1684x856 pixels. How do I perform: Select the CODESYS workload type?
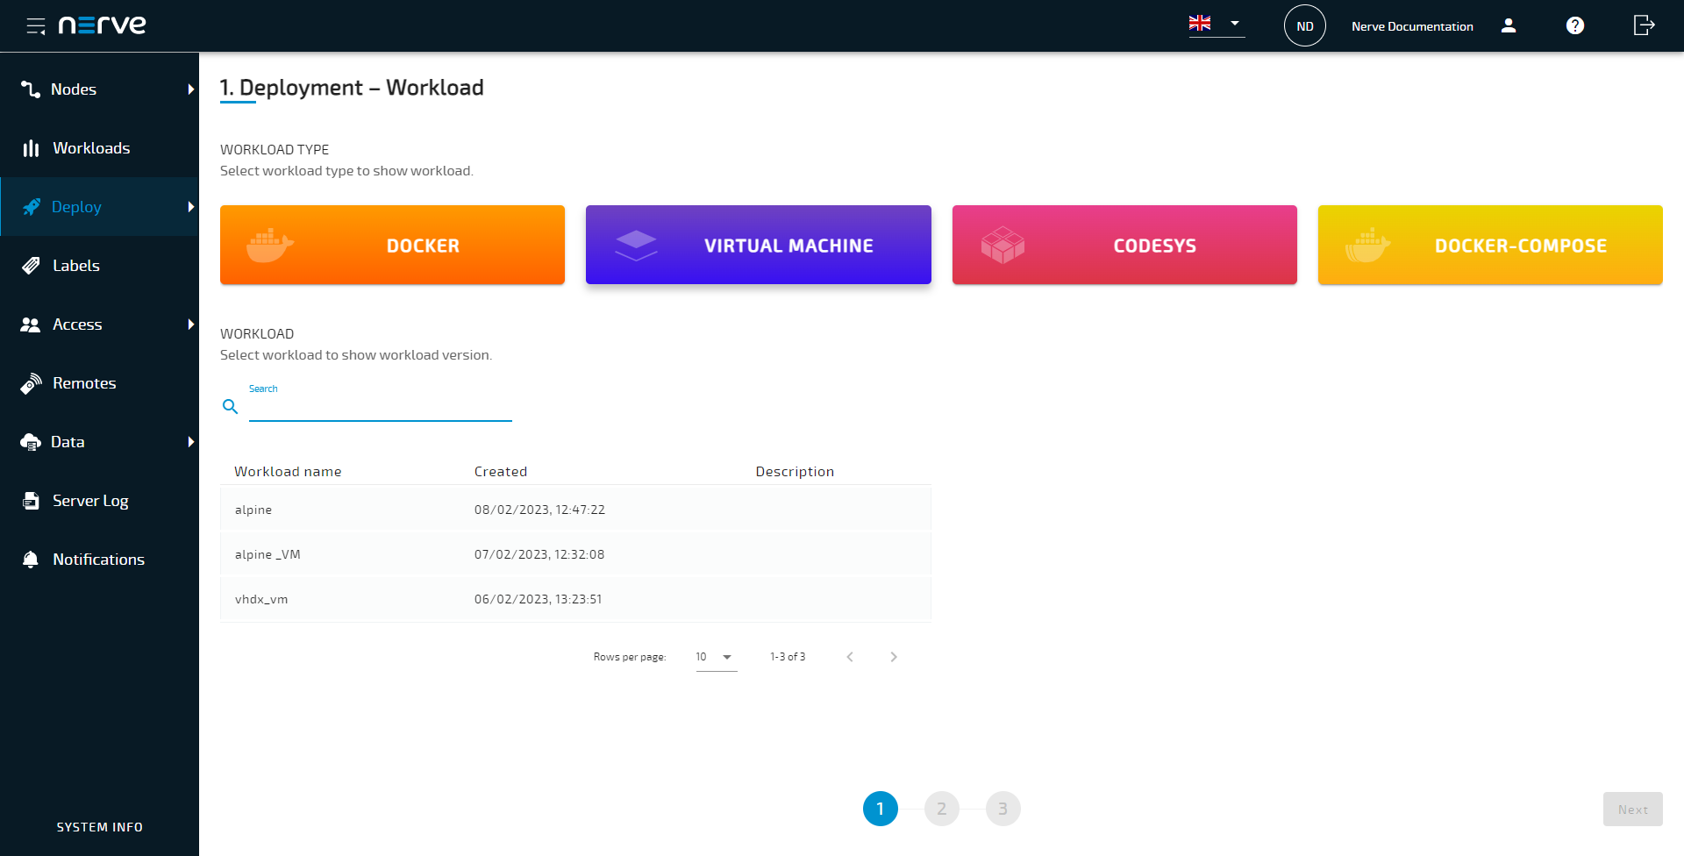[1124, 245]
